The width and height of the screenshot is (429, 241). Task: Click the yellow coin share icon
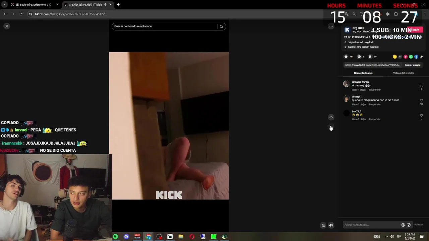[x=394, y=57]
